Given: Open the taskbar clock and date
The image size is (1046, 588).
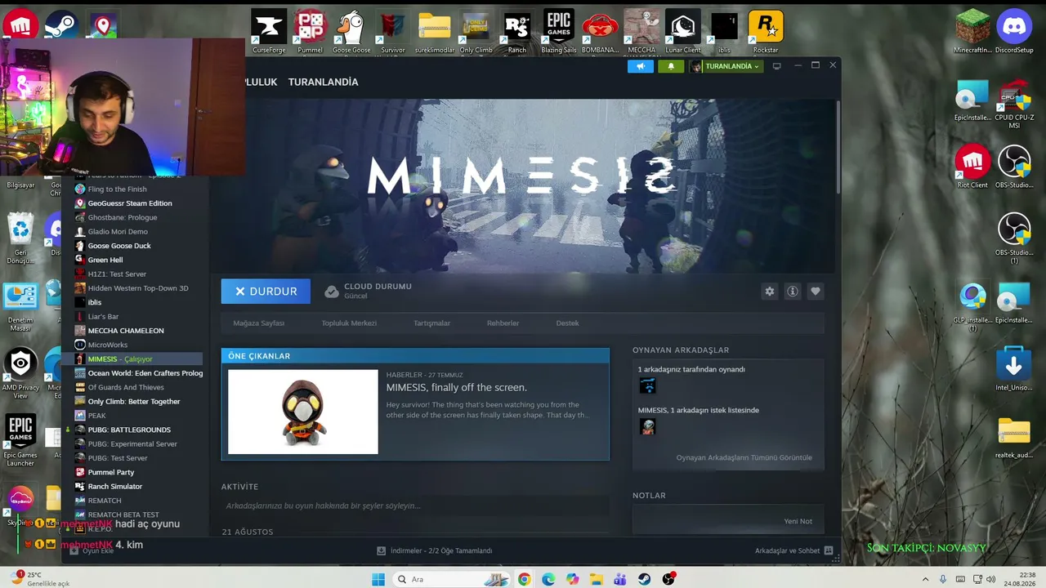Looking at the screenshot, I should [1019, 579].
